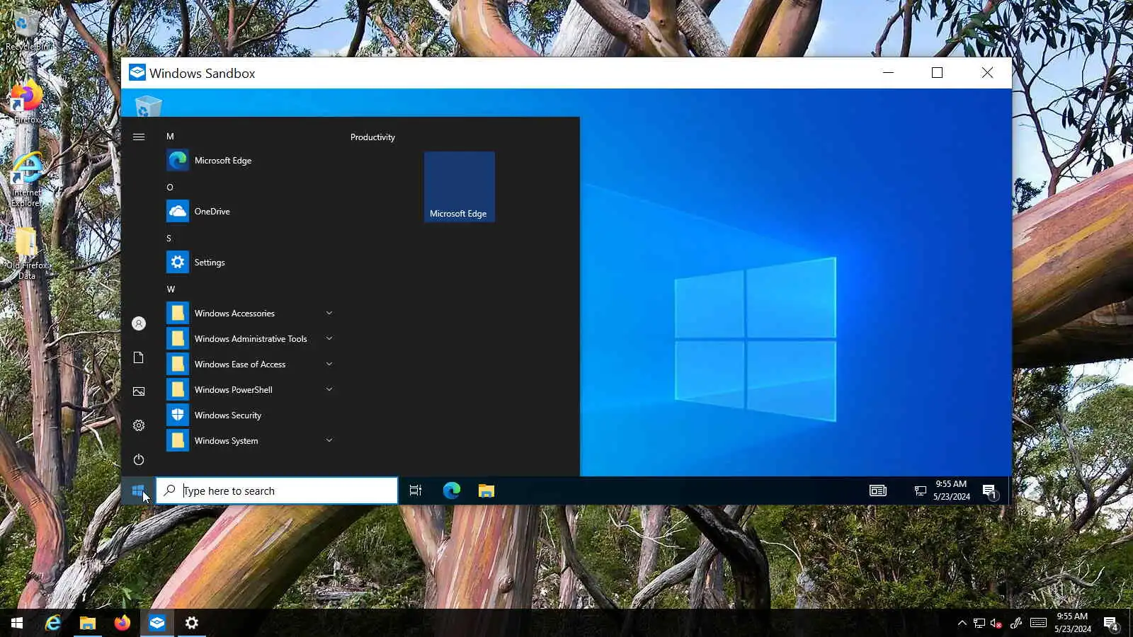
Task: Select the host Recycle Bin desktop icon
Action: click(x=27, y=30)
